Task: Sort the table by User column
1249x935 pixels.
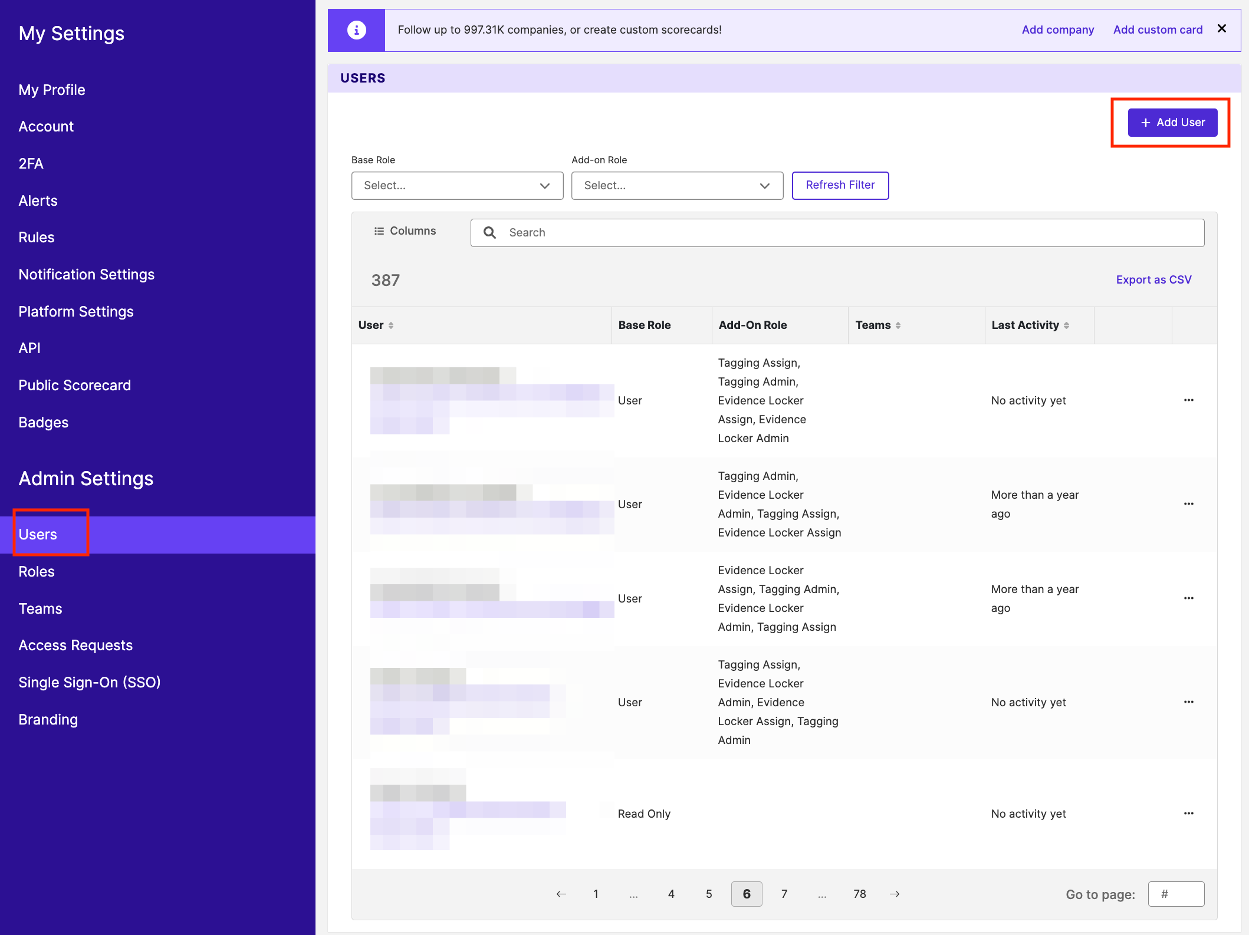Action: [393, 325]
